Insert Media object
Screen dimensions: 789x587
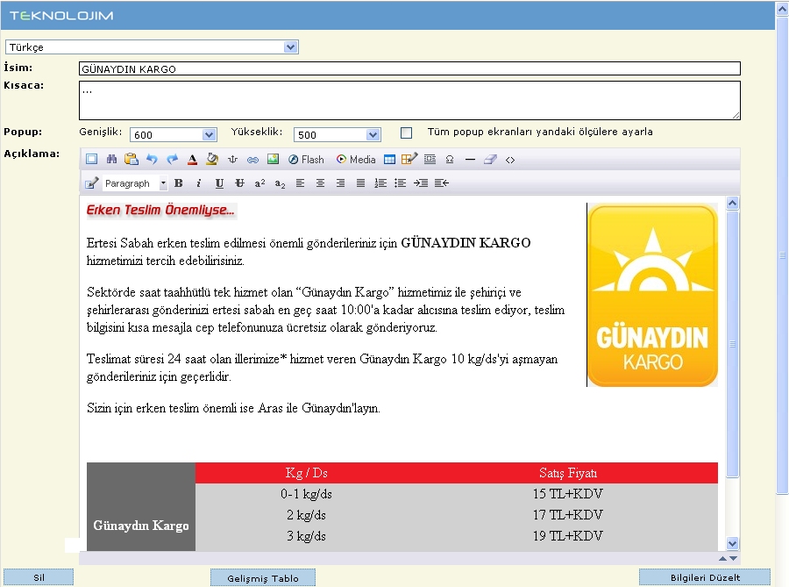click(x=356, y=160)
